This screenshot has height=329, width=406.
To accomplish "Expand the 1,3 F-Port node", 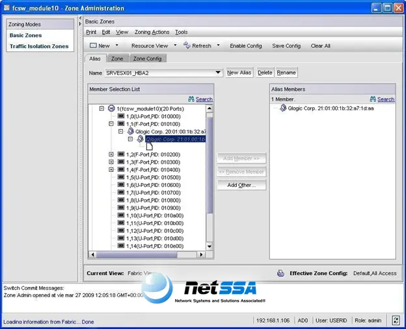I will point(111,162).
